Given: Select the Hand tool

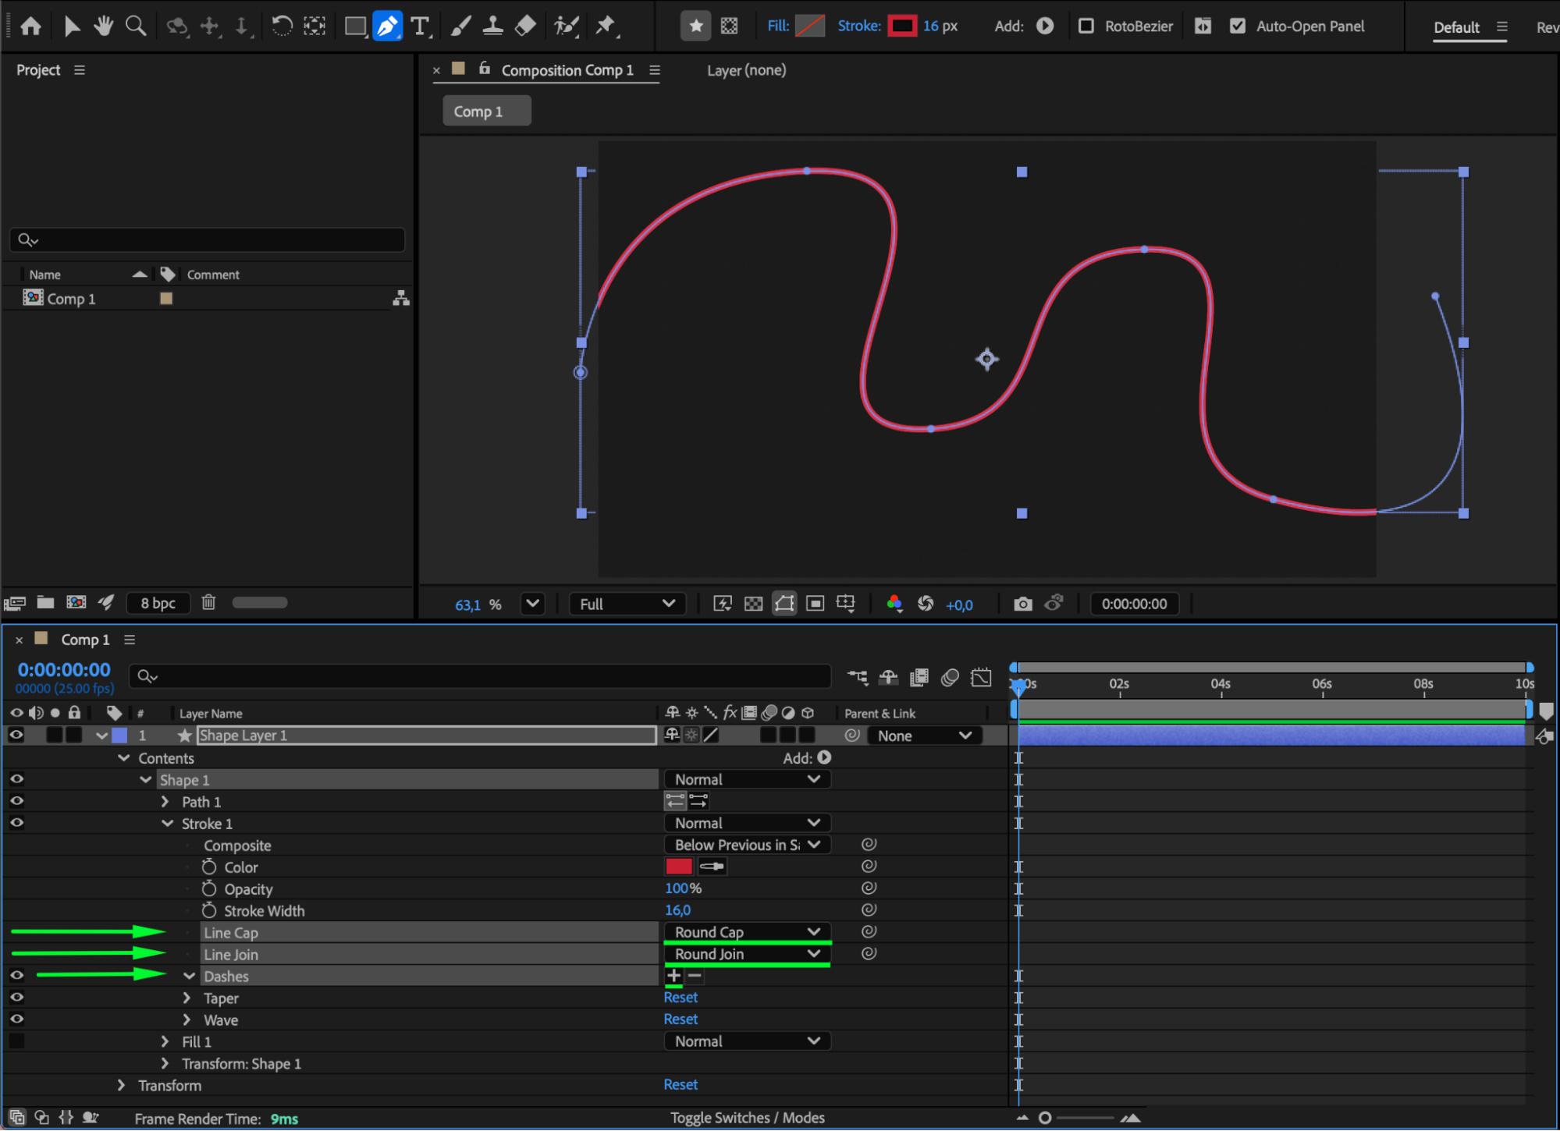Looking at the screenshot, I should click(x=103, y=27).
